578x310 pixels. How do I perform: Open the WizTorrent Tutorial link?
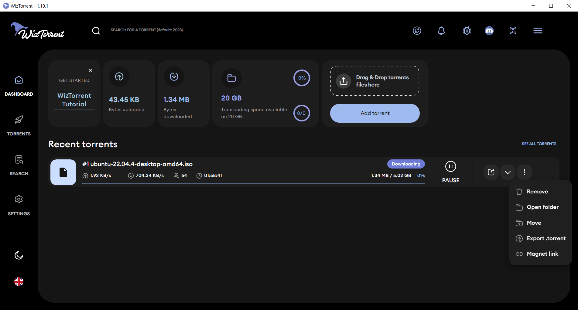pyautogui.click(x=74, y=100)
